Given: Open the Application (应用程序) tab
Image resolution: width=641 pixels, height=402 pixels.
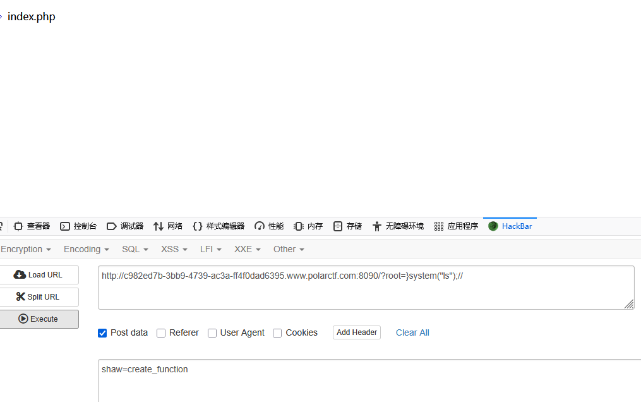Looking at the screenshot, I should (456, 226).
